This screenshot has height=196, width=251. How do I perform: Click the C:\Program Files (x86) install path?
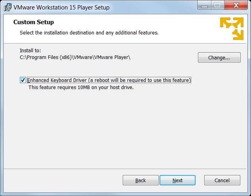75,57
